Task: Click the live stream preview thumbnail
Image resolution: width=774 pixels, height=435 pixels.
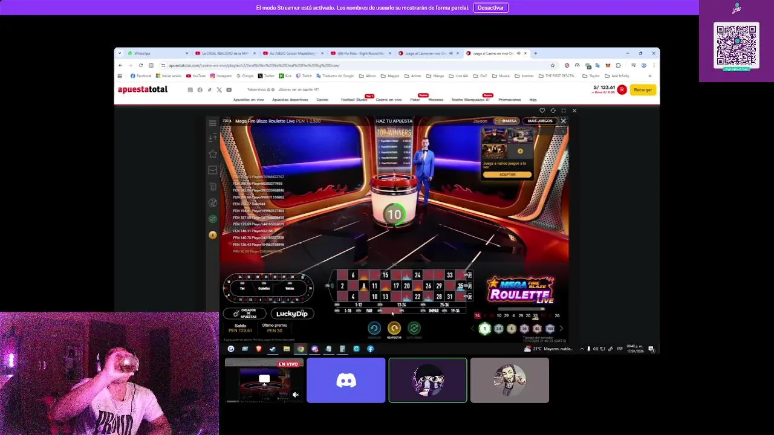Action: tap(264, 380)
